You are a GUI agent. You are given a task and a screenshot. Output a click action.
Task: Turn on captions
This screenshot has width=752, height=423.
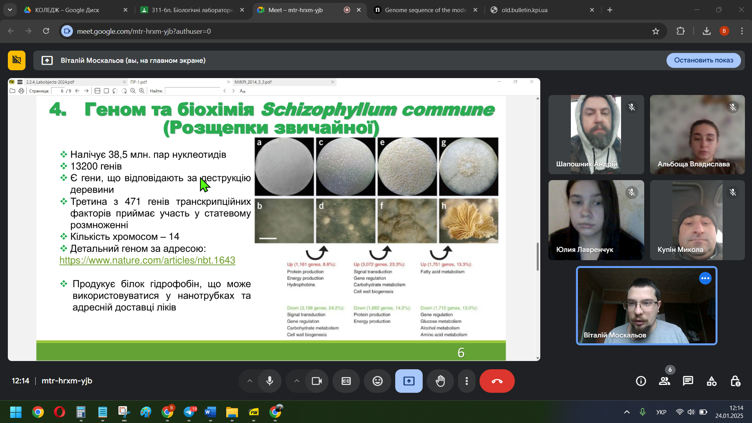point(346,381)
